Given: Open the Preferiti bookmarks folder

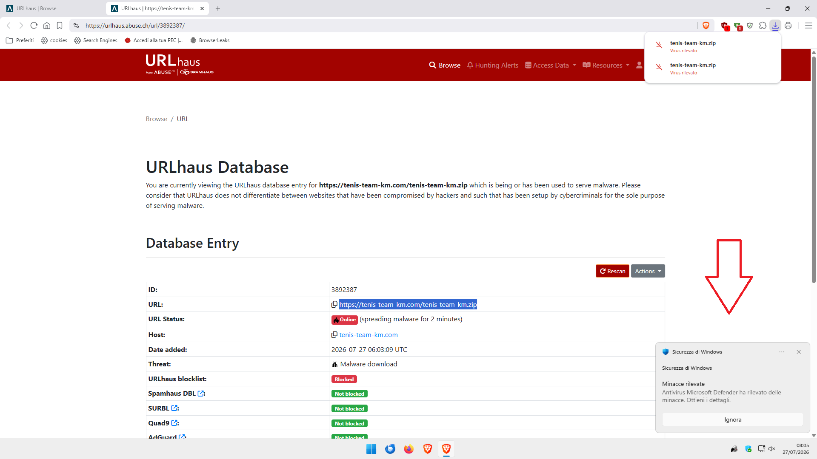Looking at the screenshot, I should pos(20,40).
